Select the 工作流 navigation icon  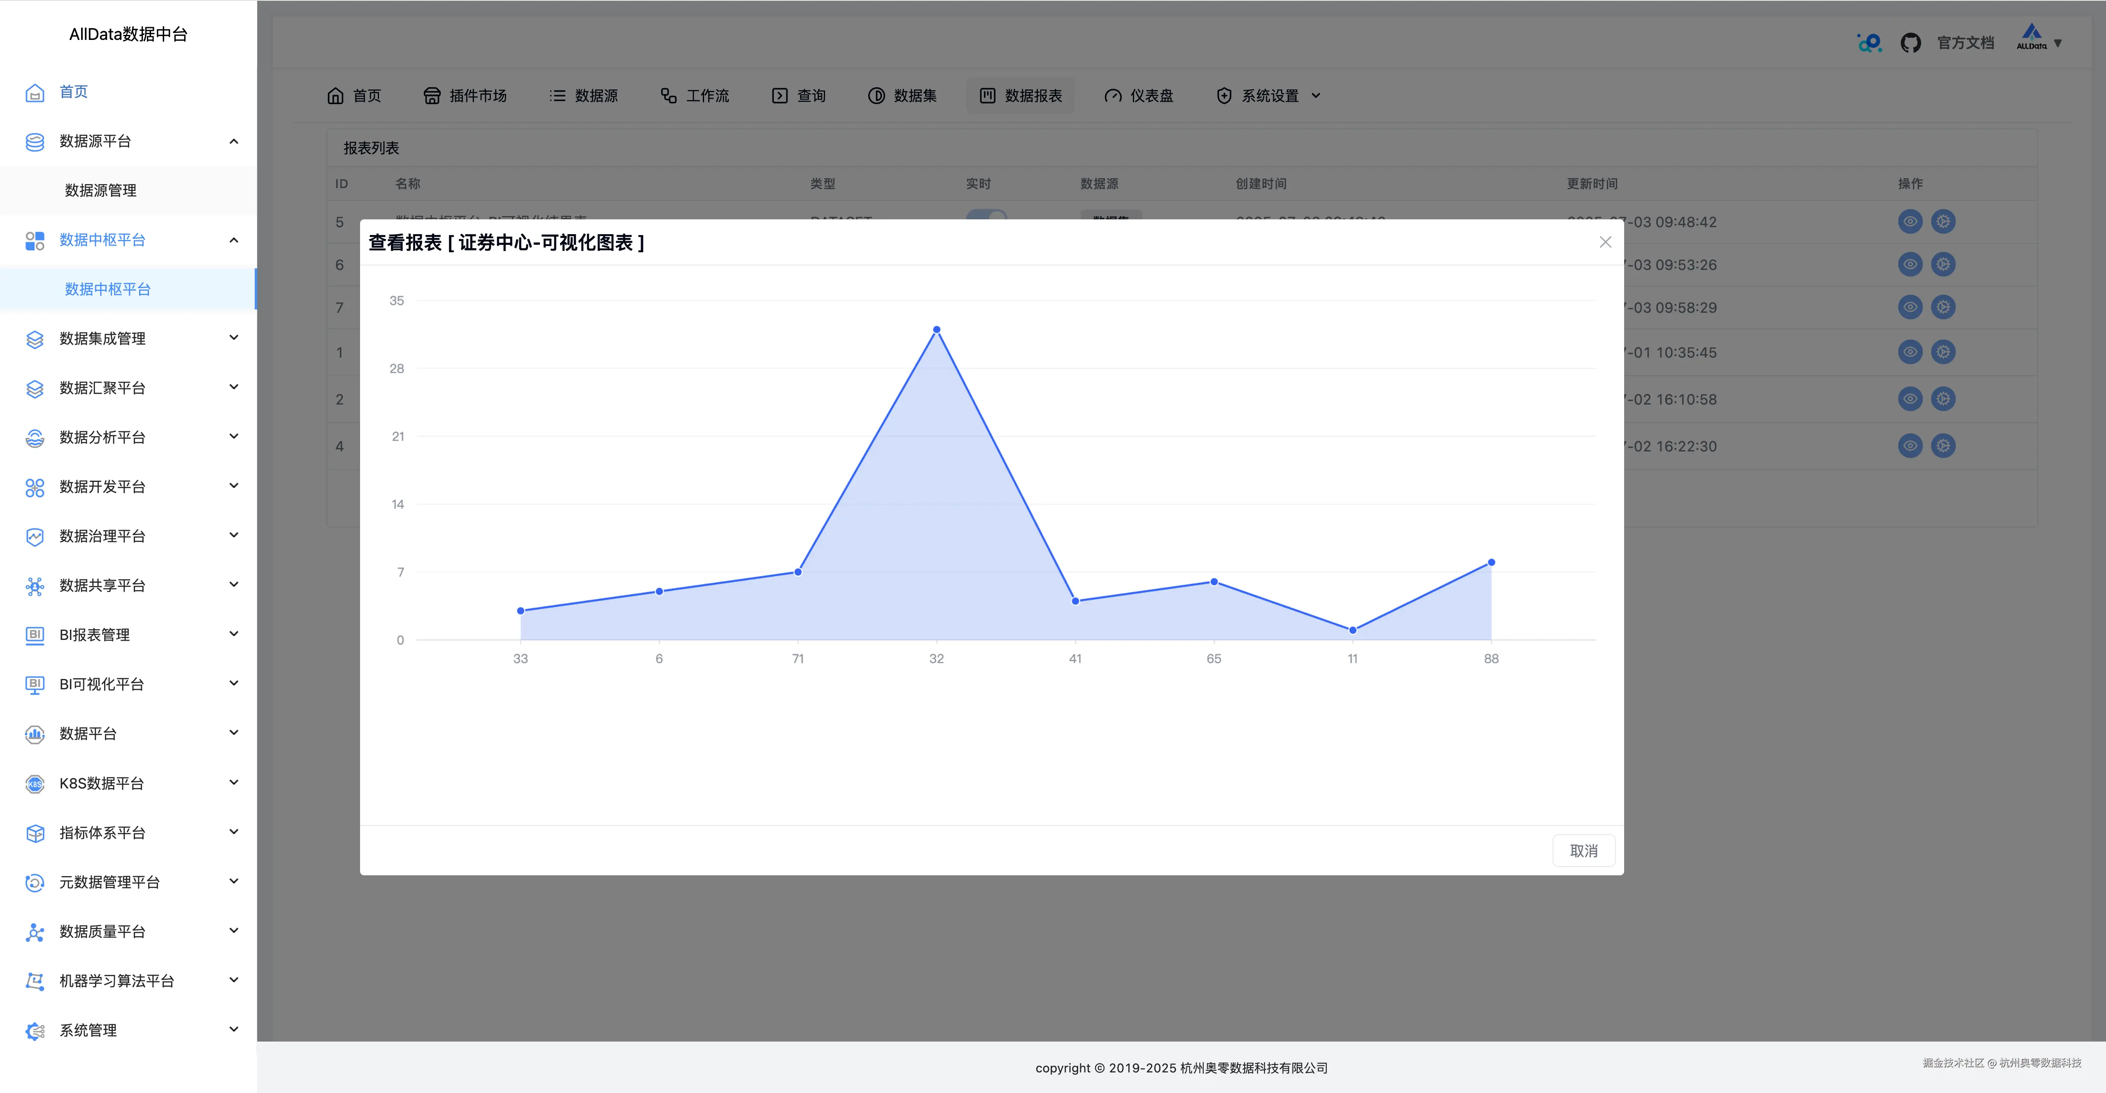[668, 95]
